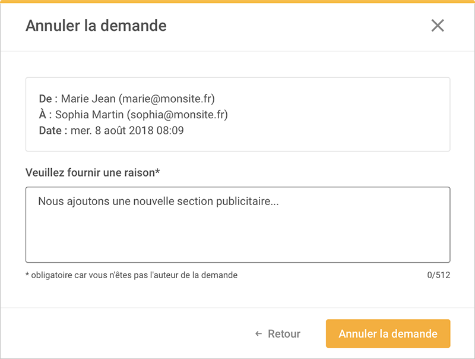Click the asterisk after "raison"
Screen dimensions: 475x359
pos(157,171)
